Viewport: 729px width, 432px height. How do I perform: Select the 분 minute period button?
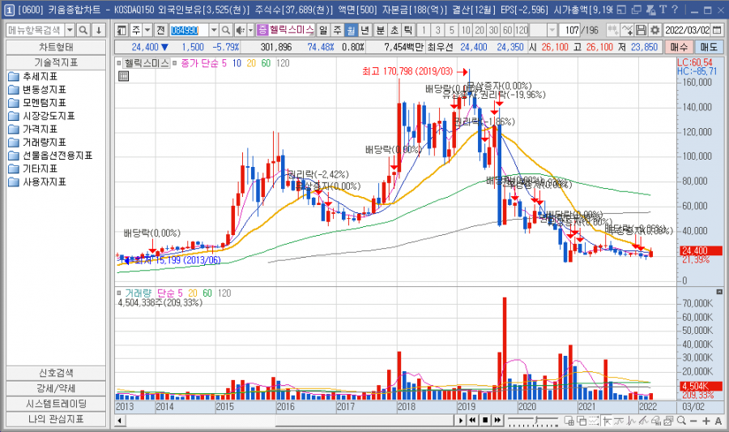click(381, 30)
